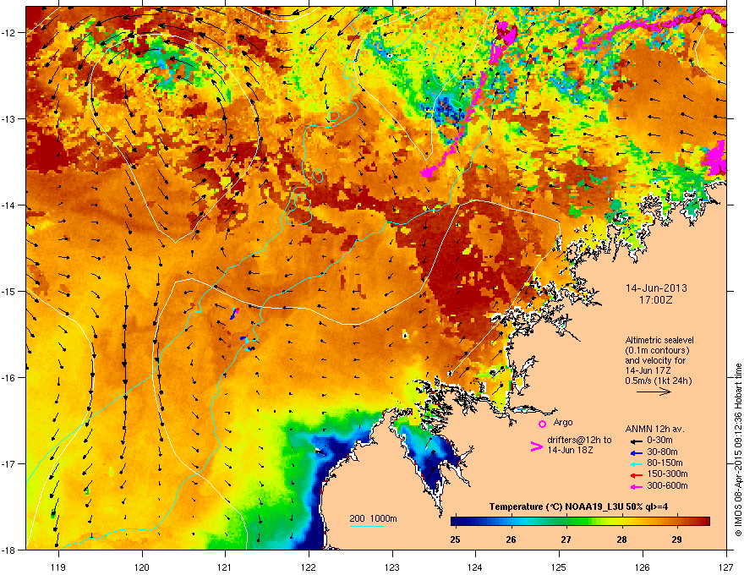Image resolution: width=744 pixels, height=575 pixels.
Task: Click the '(0.1m contours)' legend text
Action: (657, 350)
